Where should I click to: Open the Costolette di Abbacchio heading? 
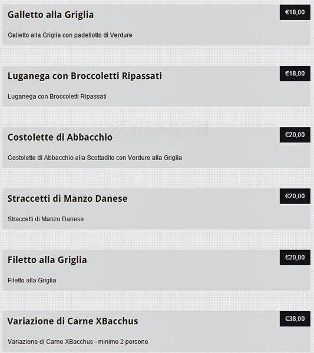point(60,137)
